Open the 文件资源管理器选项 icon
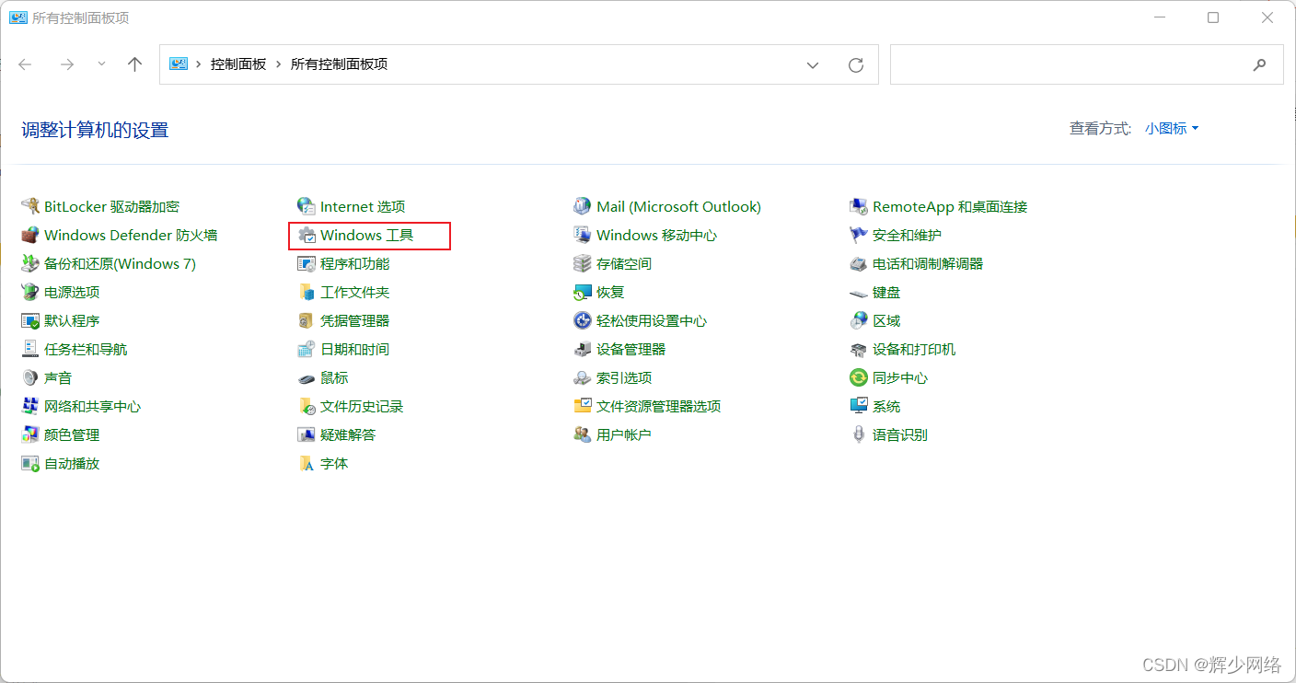 pyautogui.click(x=582, y=406)
